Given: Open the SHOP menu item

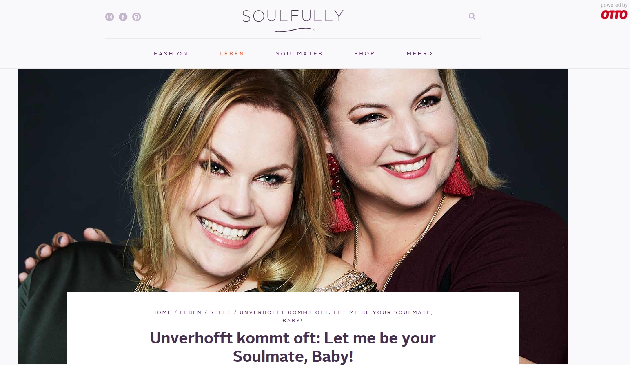Looking at the screenshot, I should (x=364, y=53).
